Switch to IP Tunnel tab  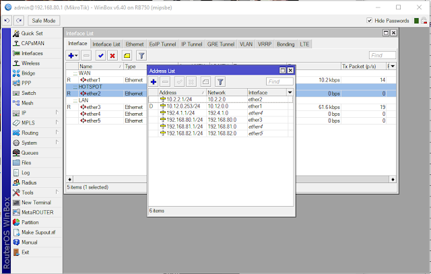click(x=191, y=44)
